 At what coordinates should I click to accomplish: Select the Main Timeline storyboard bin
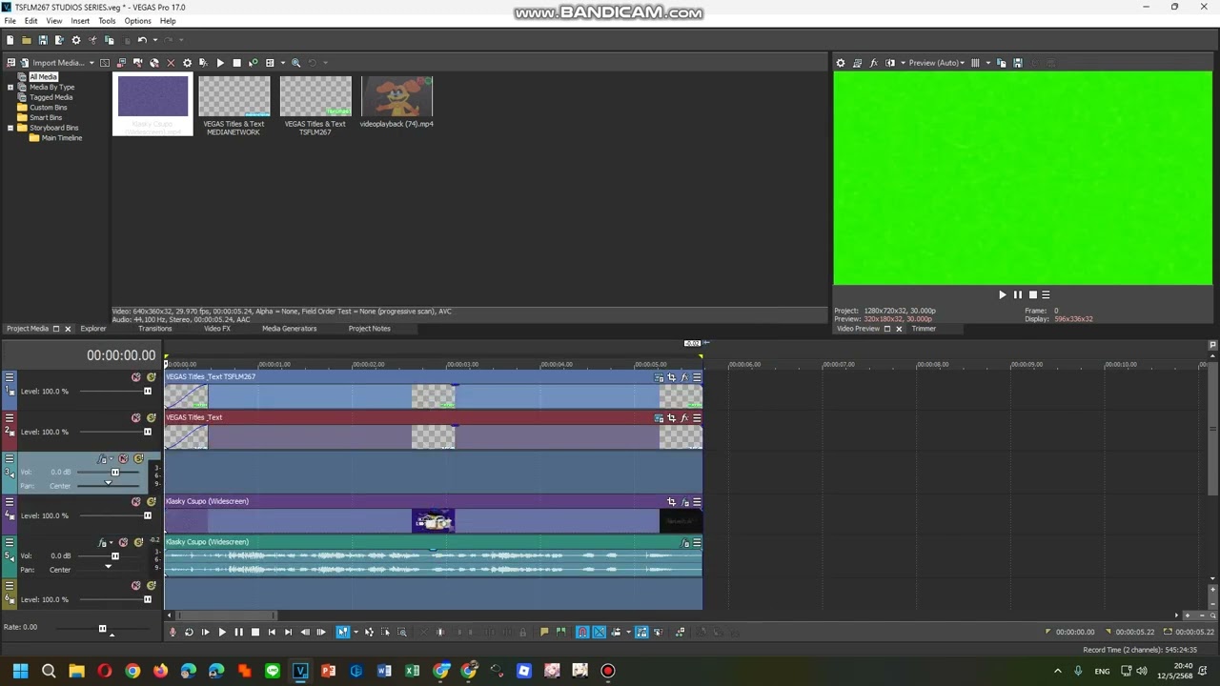pyautogui.click(x=61, y=138)
